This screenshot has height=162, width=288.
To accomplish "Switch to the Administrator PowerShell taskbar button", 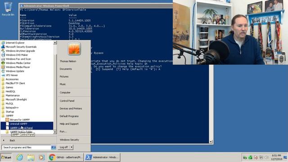I will tap(102, 157).
